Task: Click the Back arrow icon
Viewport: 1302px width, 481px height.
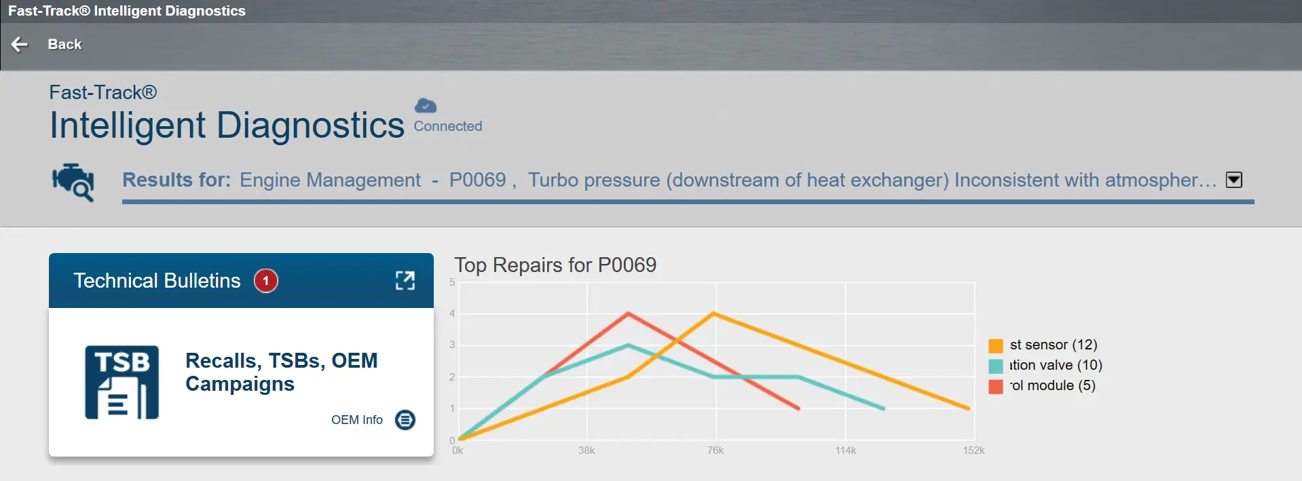Action: coord(20,45)
